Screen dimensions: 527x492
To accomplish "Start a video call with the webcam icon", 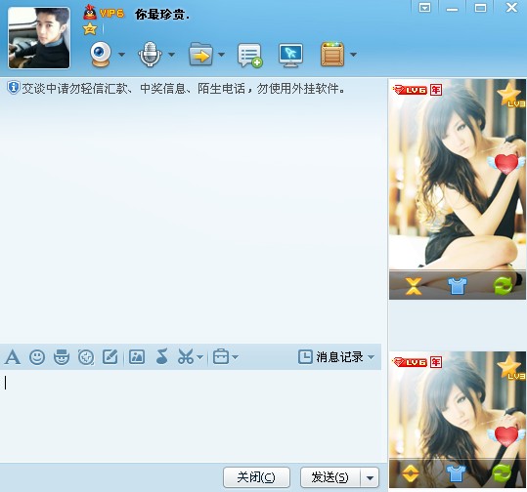I will click(100, 54).
